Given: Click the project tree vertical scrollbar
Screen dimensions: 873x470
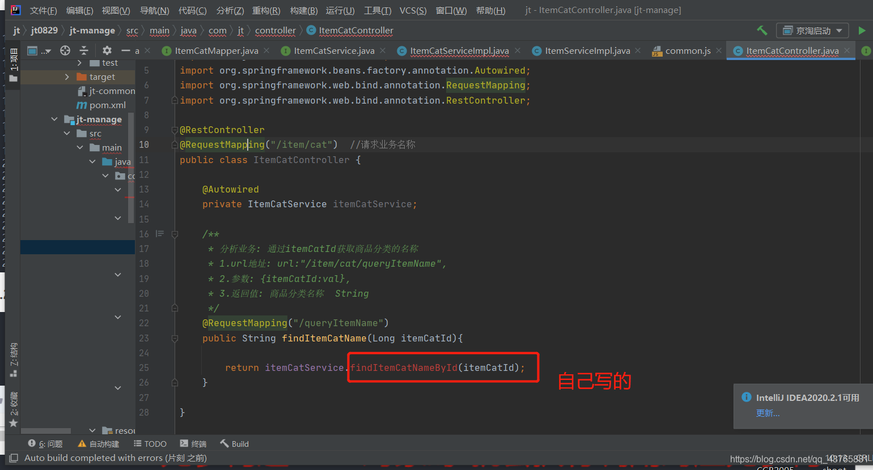Looking at the screenshot, I should [x=132, y=167].
